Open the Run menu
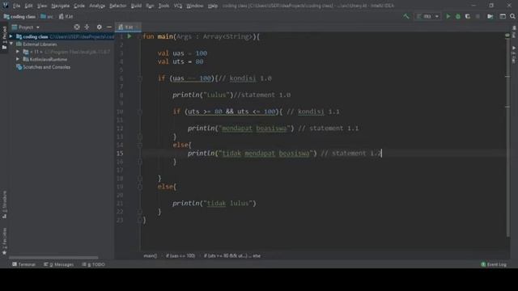This screenshot has width=518, height=291. (150, 6)
